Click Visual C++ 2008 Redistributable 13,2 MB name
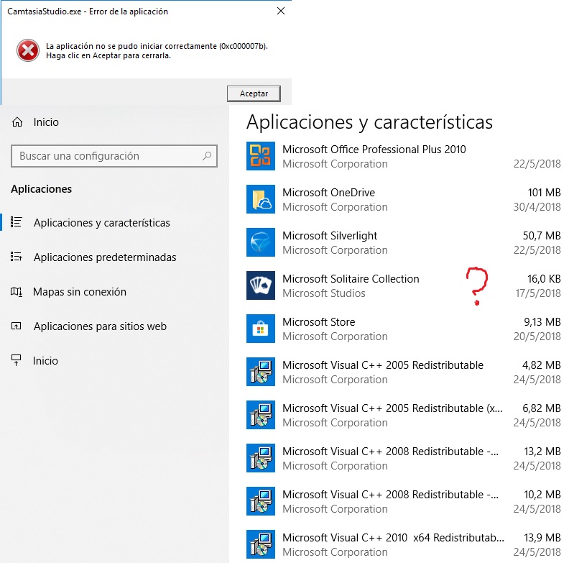Image resolution: width=569 pixels, height=563 pixels. click(390, 452)
